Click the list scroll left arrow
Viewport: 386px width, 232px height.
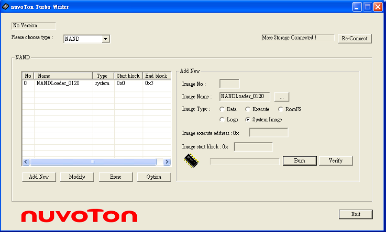tap(26, 162)
